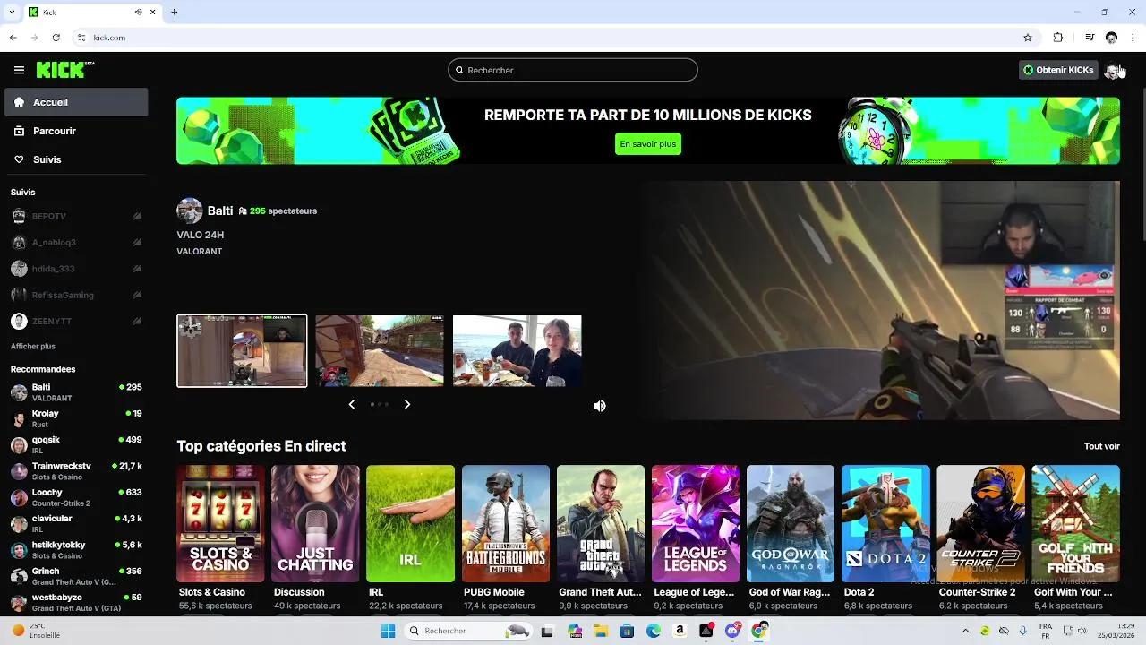Open recommended channel Grinch
1146x645 pixels.
76,576
